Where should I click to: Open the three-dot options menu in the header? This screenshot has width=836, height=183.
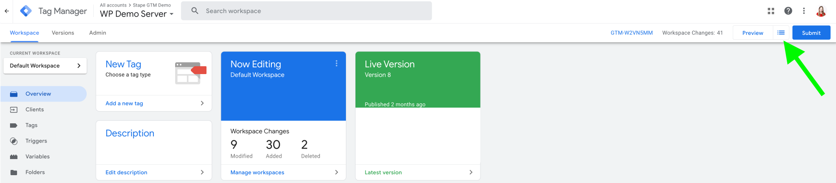[x=804, y=11]
